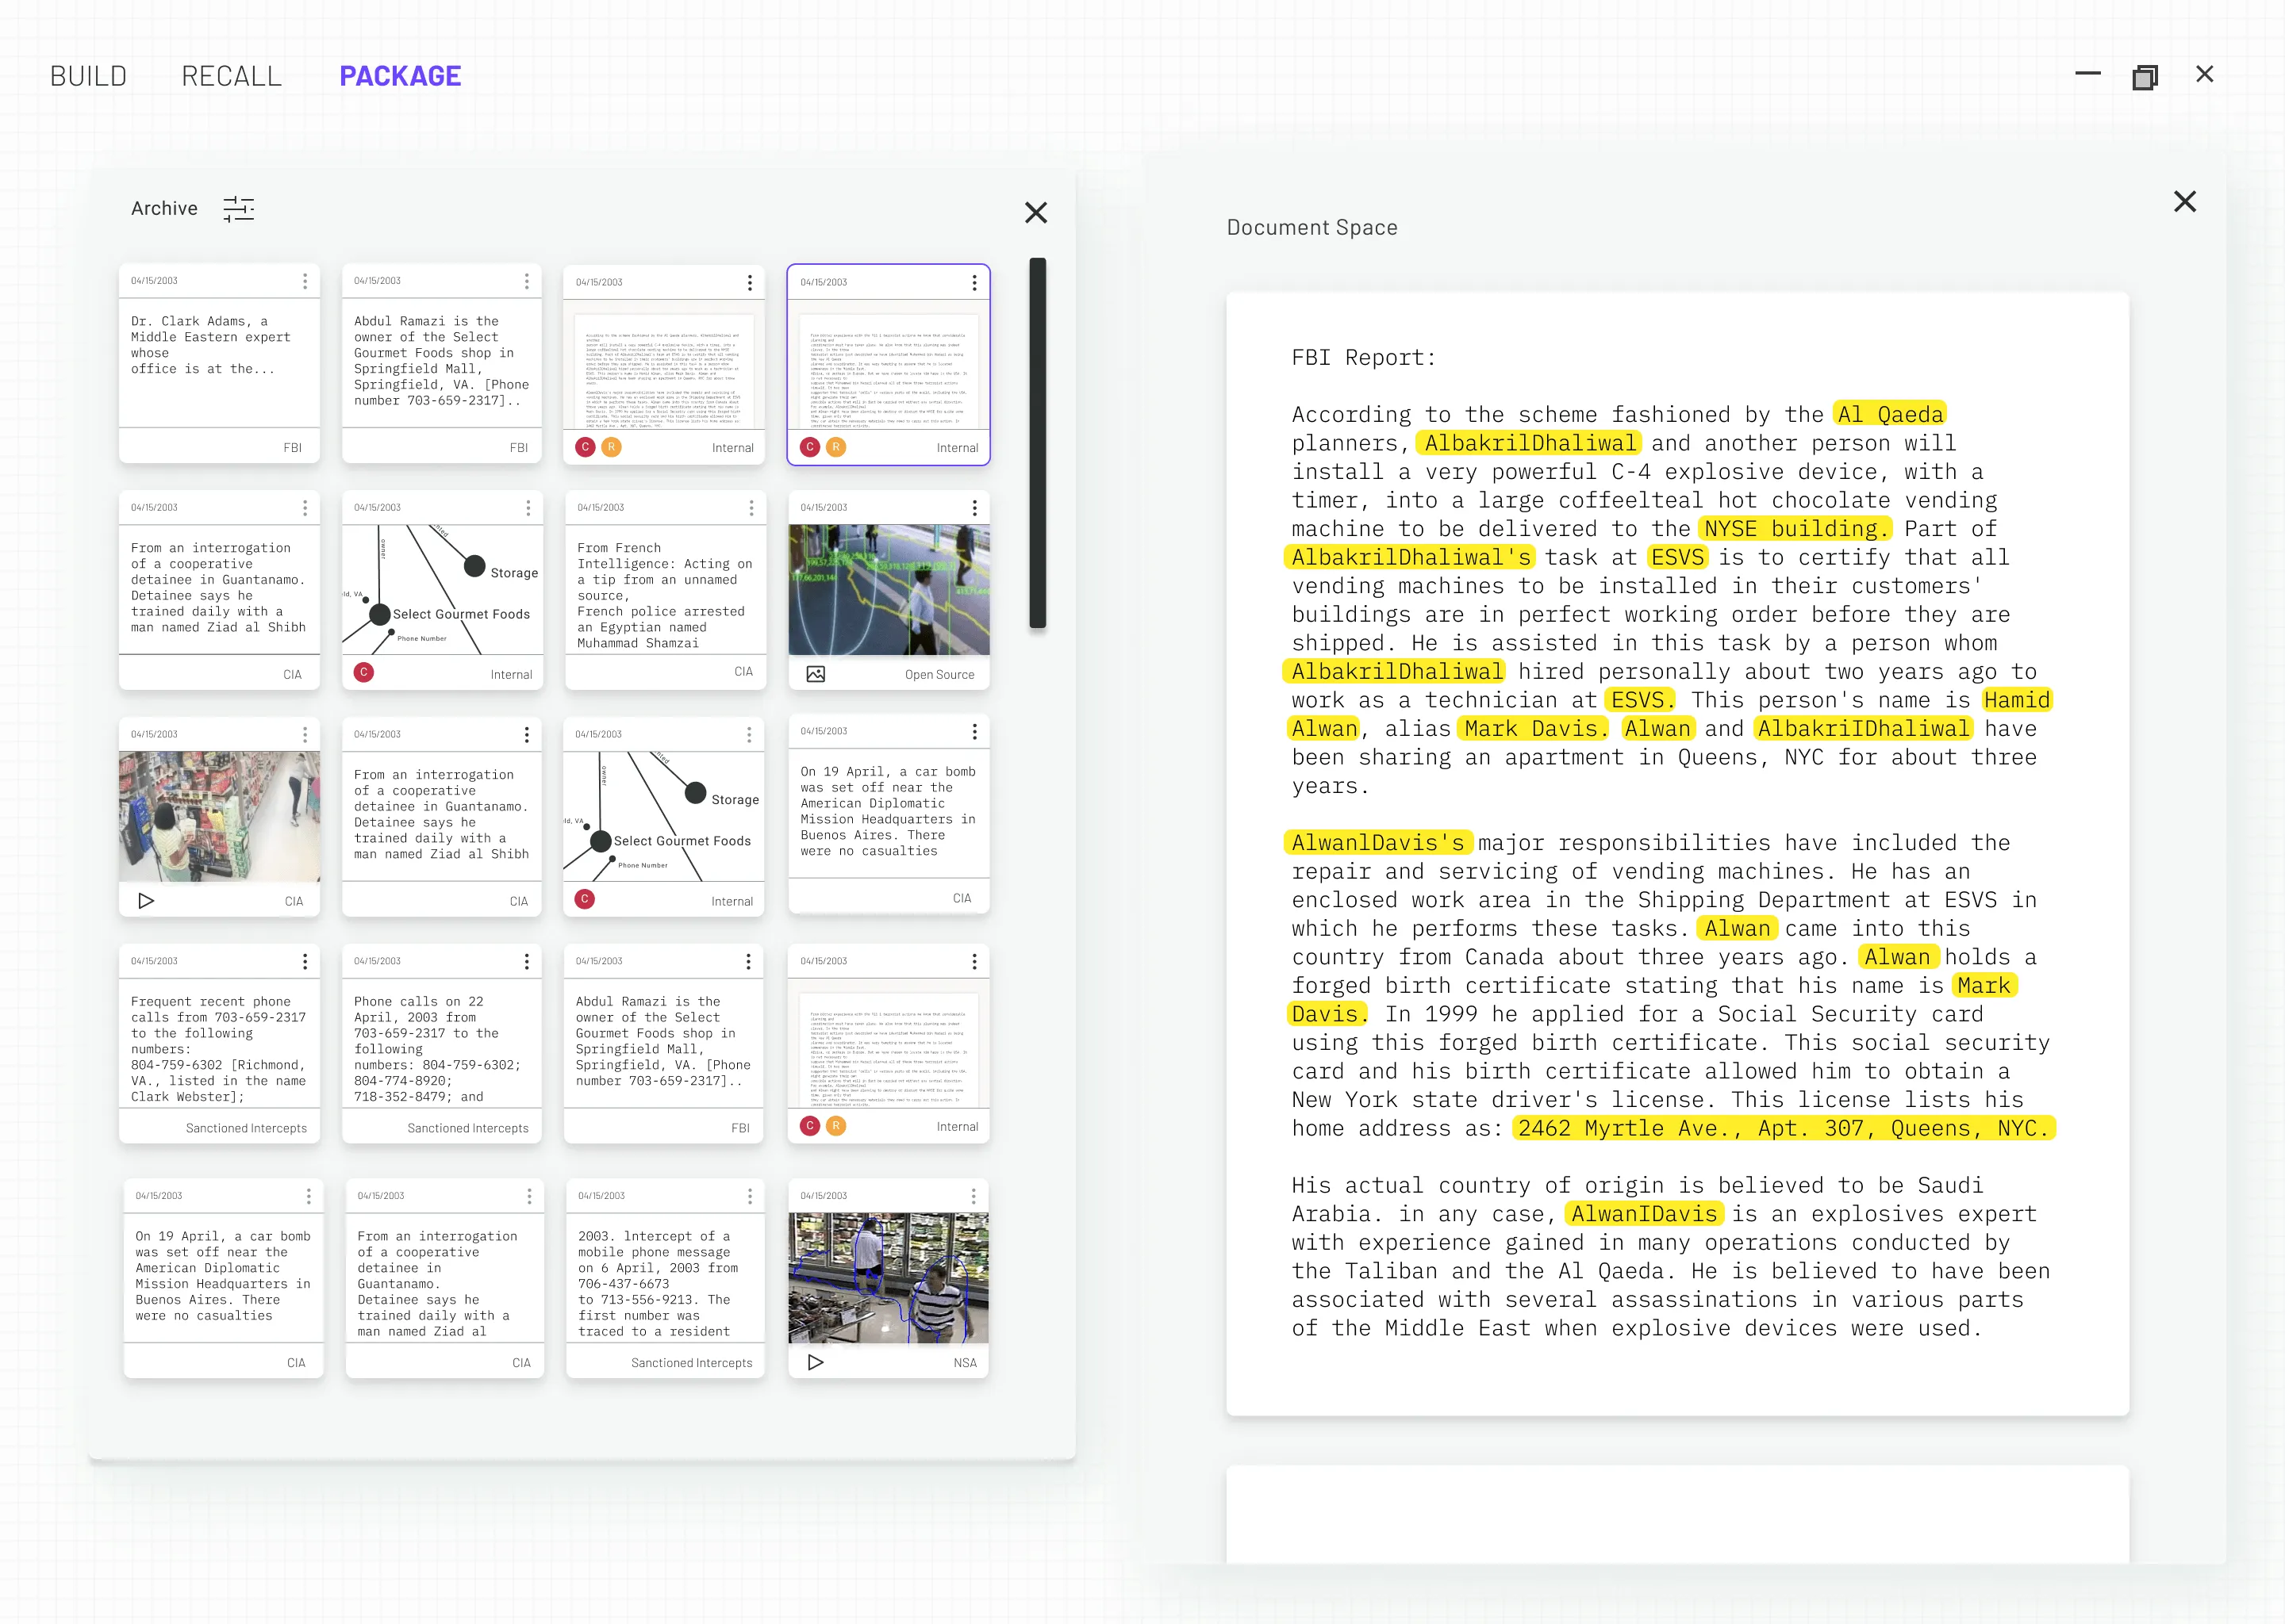2285x1624 pixels.
Task: Close the Archive panel
Action: (x=1035, y=212)
